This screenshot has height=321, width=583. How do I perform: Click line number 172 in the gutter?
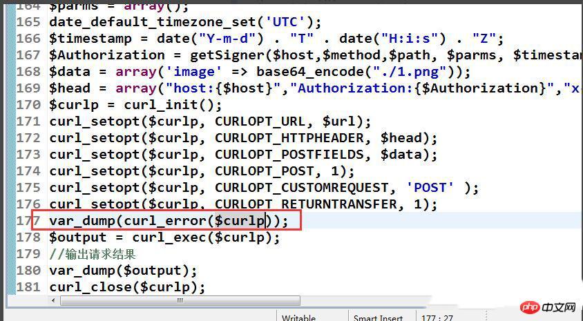tap(28, 138)
